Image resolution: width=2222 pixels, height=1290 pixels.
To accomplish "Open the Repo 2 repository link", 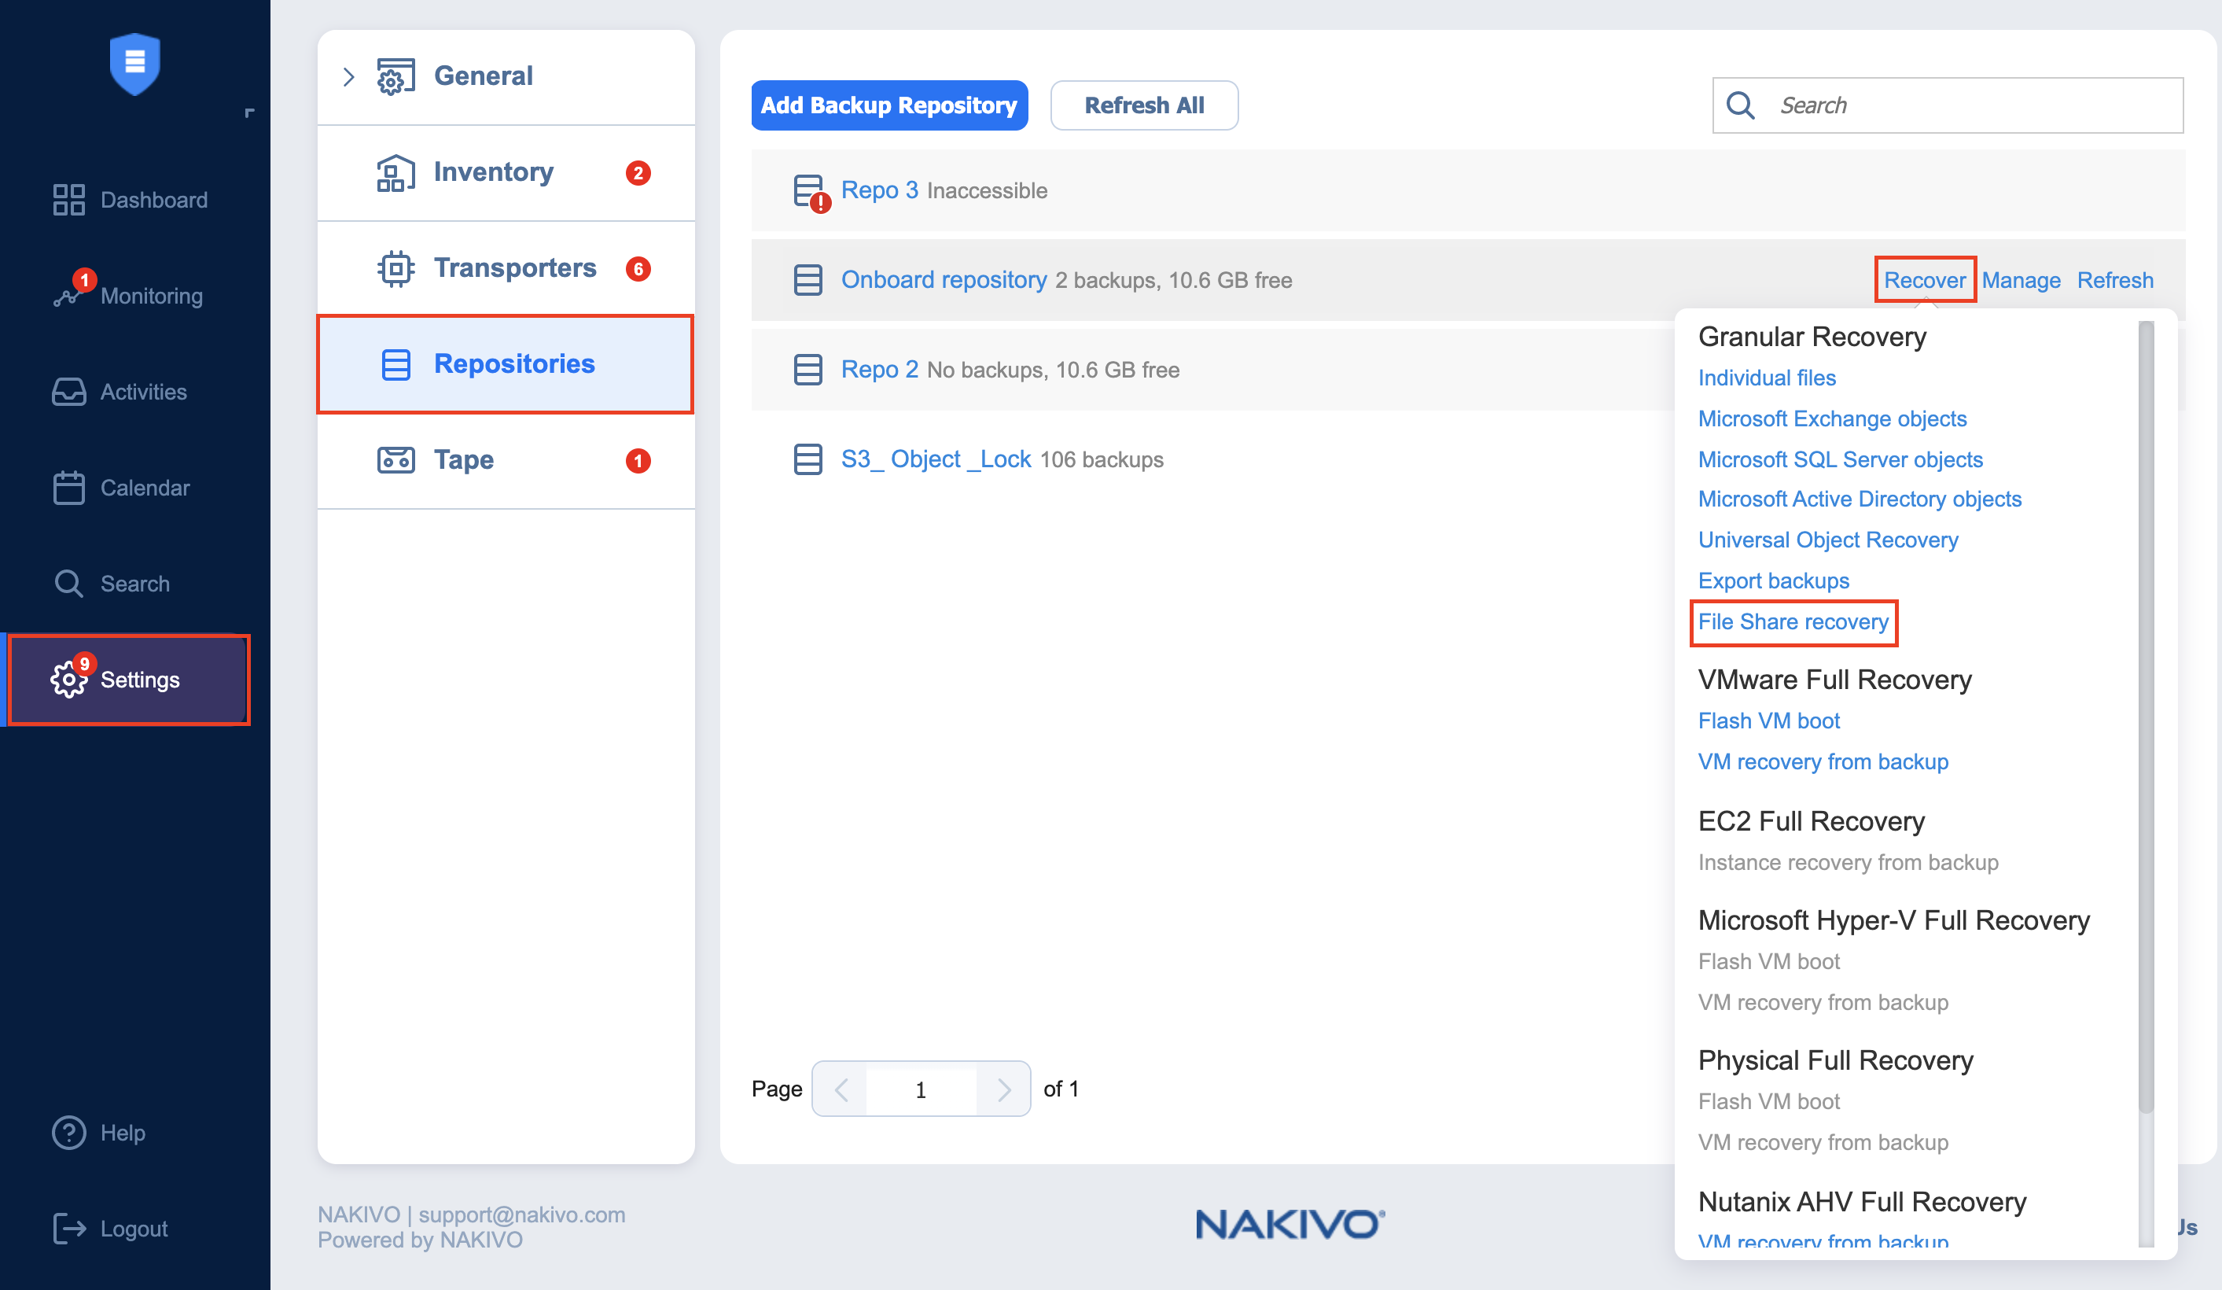I will coord(879,369).
